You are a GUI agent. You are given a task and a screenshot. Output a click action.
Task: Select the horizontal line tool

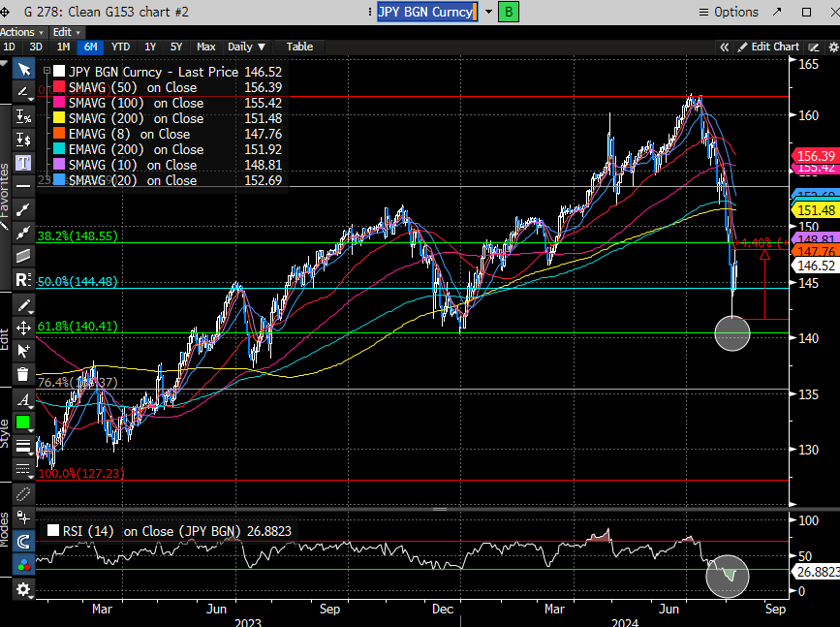[23, 186]
